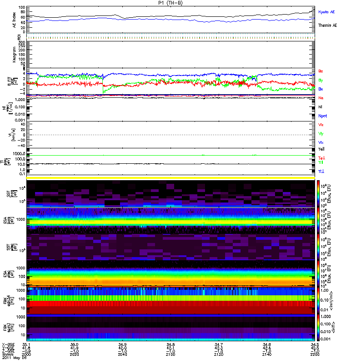This screenshot has width=341, height=364.
Task: Select the black Te parallel legend label
Action: [x=321, y=149]
